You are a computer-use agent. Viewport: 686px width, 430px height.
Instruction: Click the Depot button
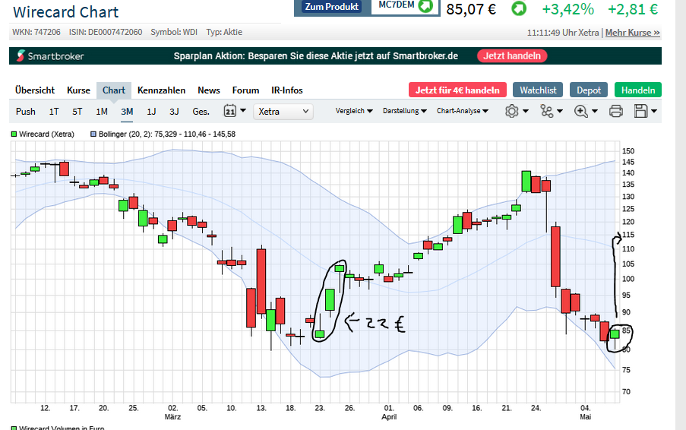[x=589, y=90]
